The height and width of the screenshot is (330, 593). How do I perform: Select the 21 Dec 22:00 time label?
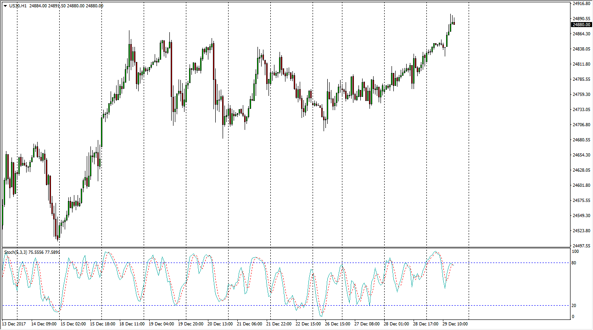coord(278,324)
